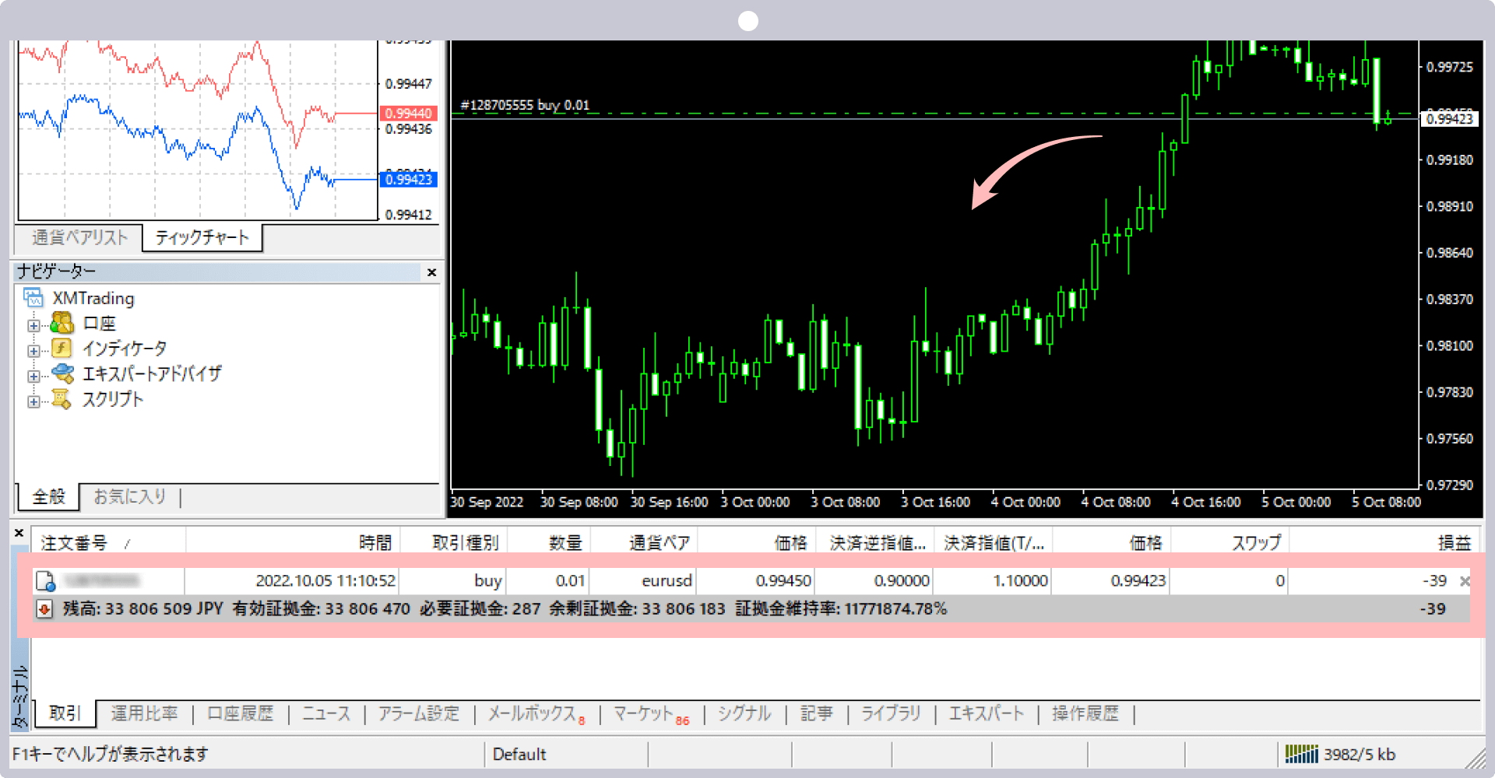Click the connection status bars icon
This screenshot has height=778, width=1495.
[x=1301, y=754]
